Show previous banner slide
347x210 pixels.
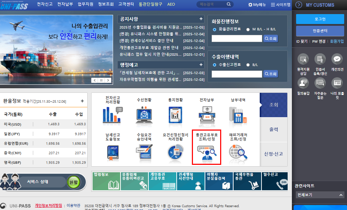point(95,80)
